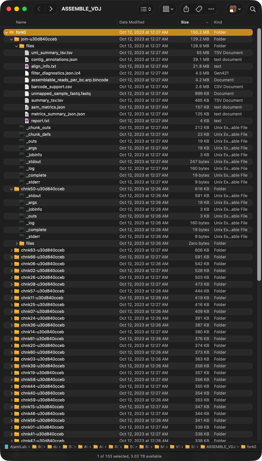Open the Share toolbar button

[x=186, y=9]
